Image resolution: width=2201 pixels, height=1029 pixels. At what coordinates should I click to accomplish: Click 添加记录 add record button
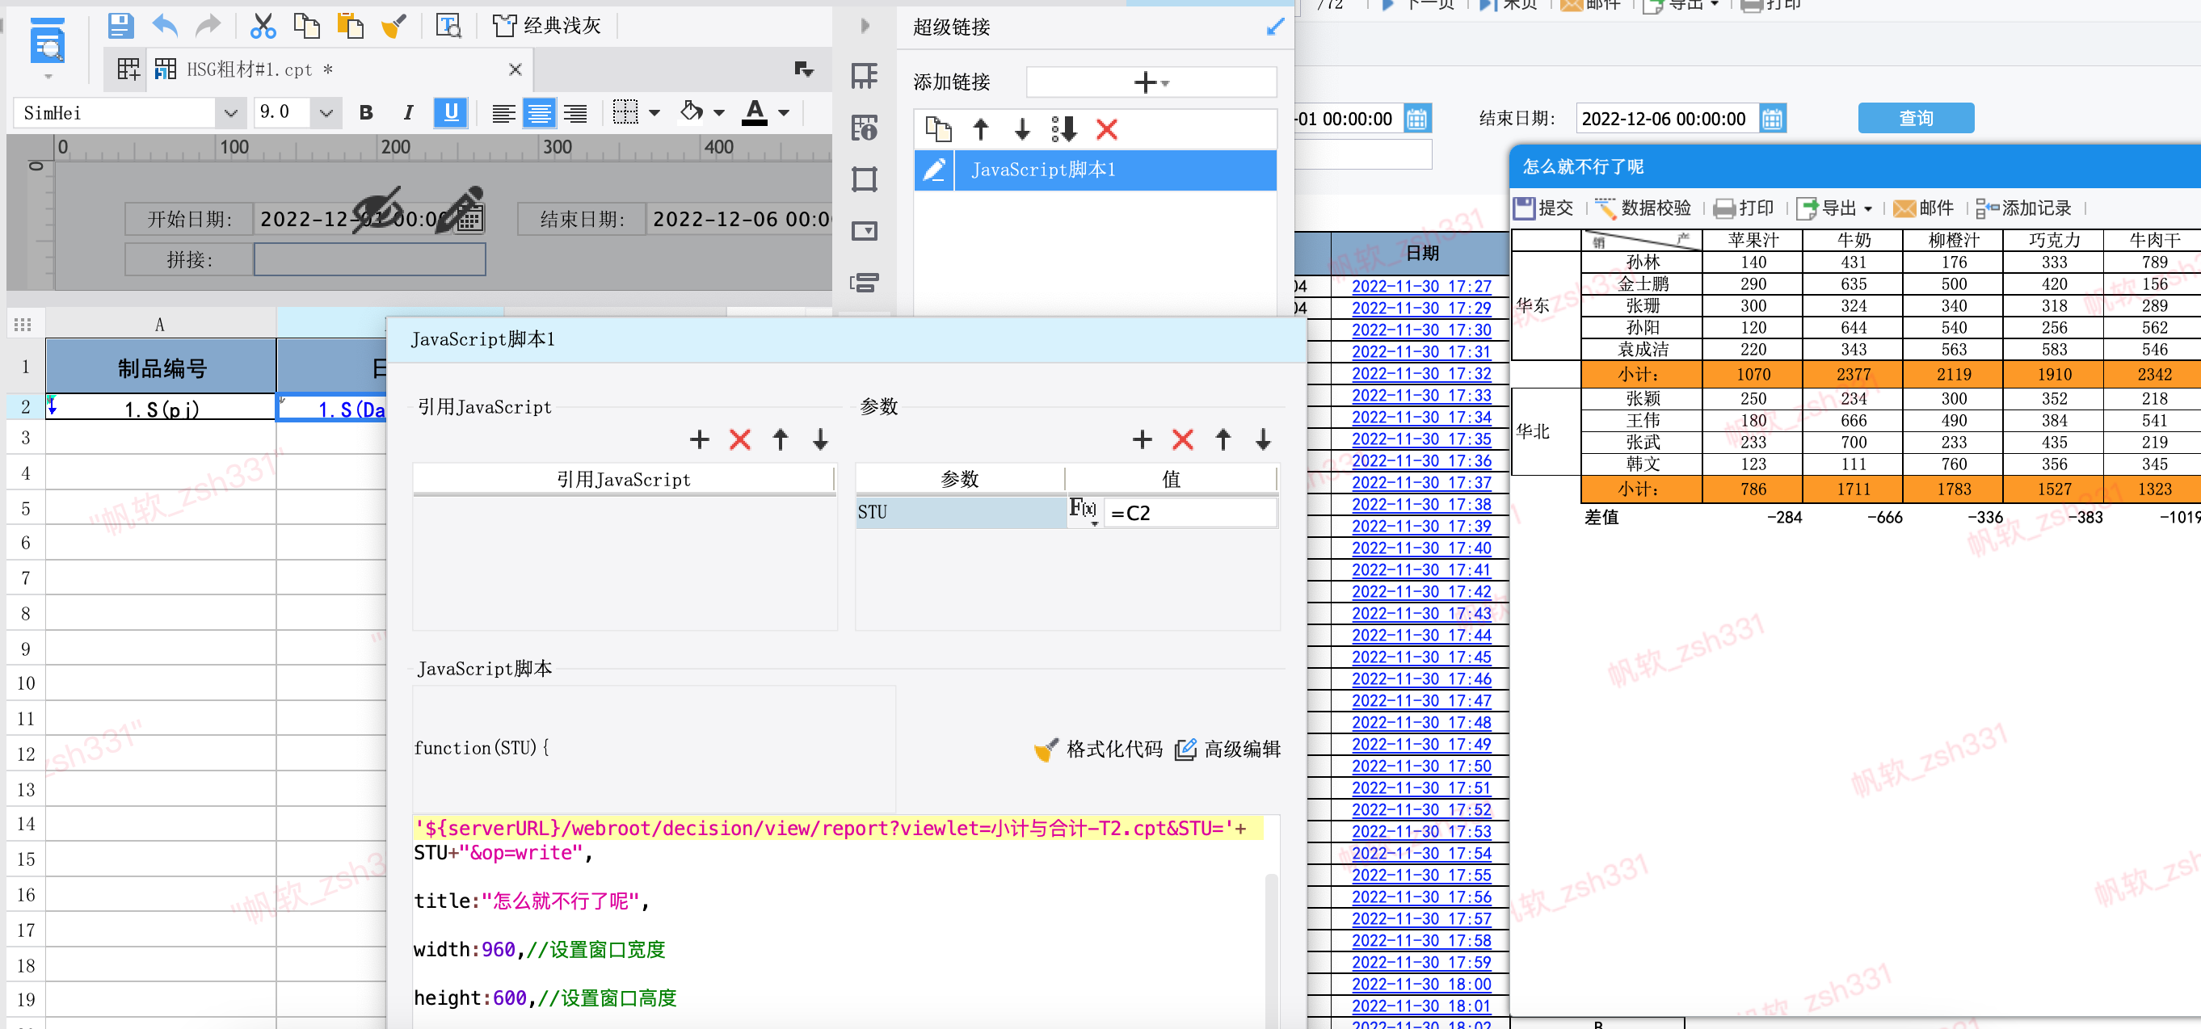pyautogui.click(x=2023, y=208)
